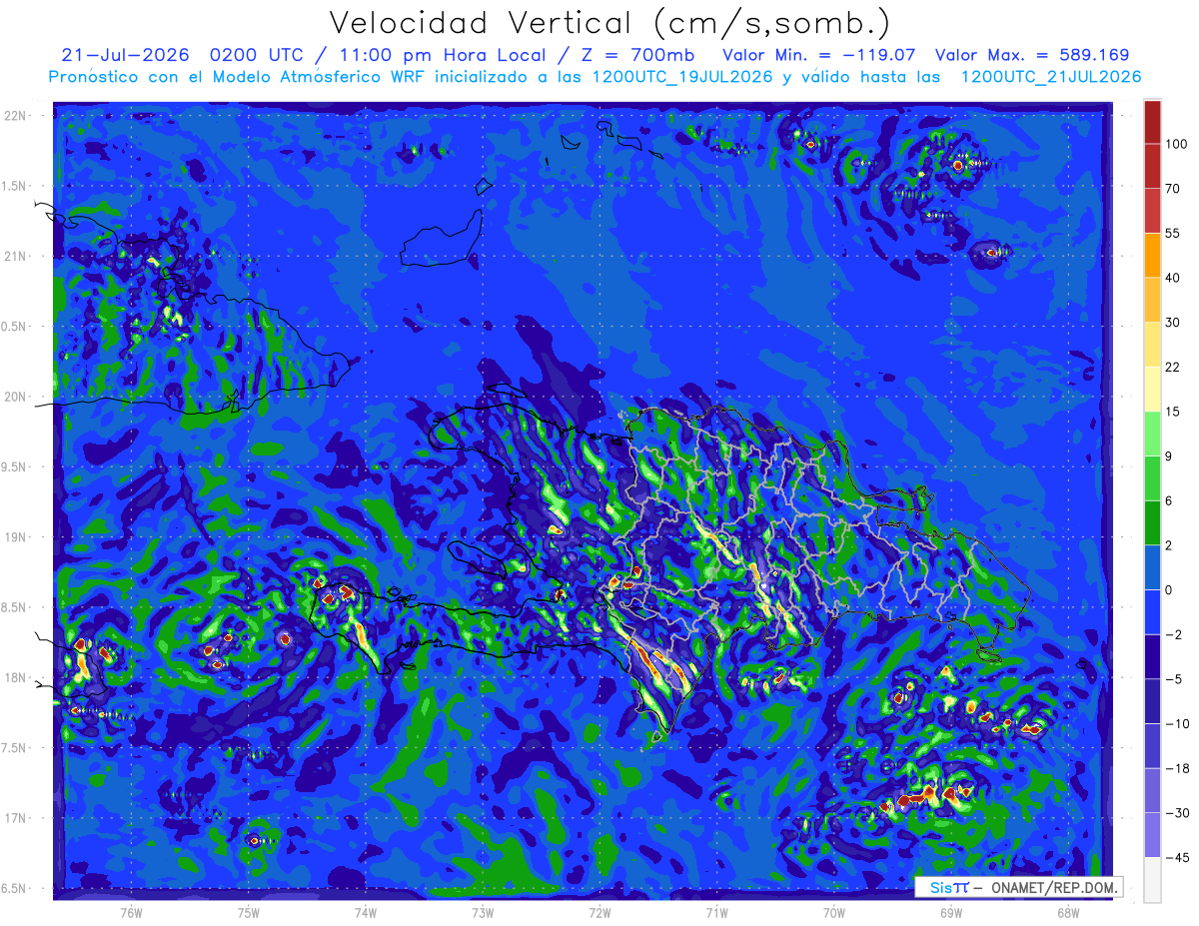The width and height of the screenshot is (1199, 926).
Task: Click the colorbar label "55"
Action: tap(1173, 234)
